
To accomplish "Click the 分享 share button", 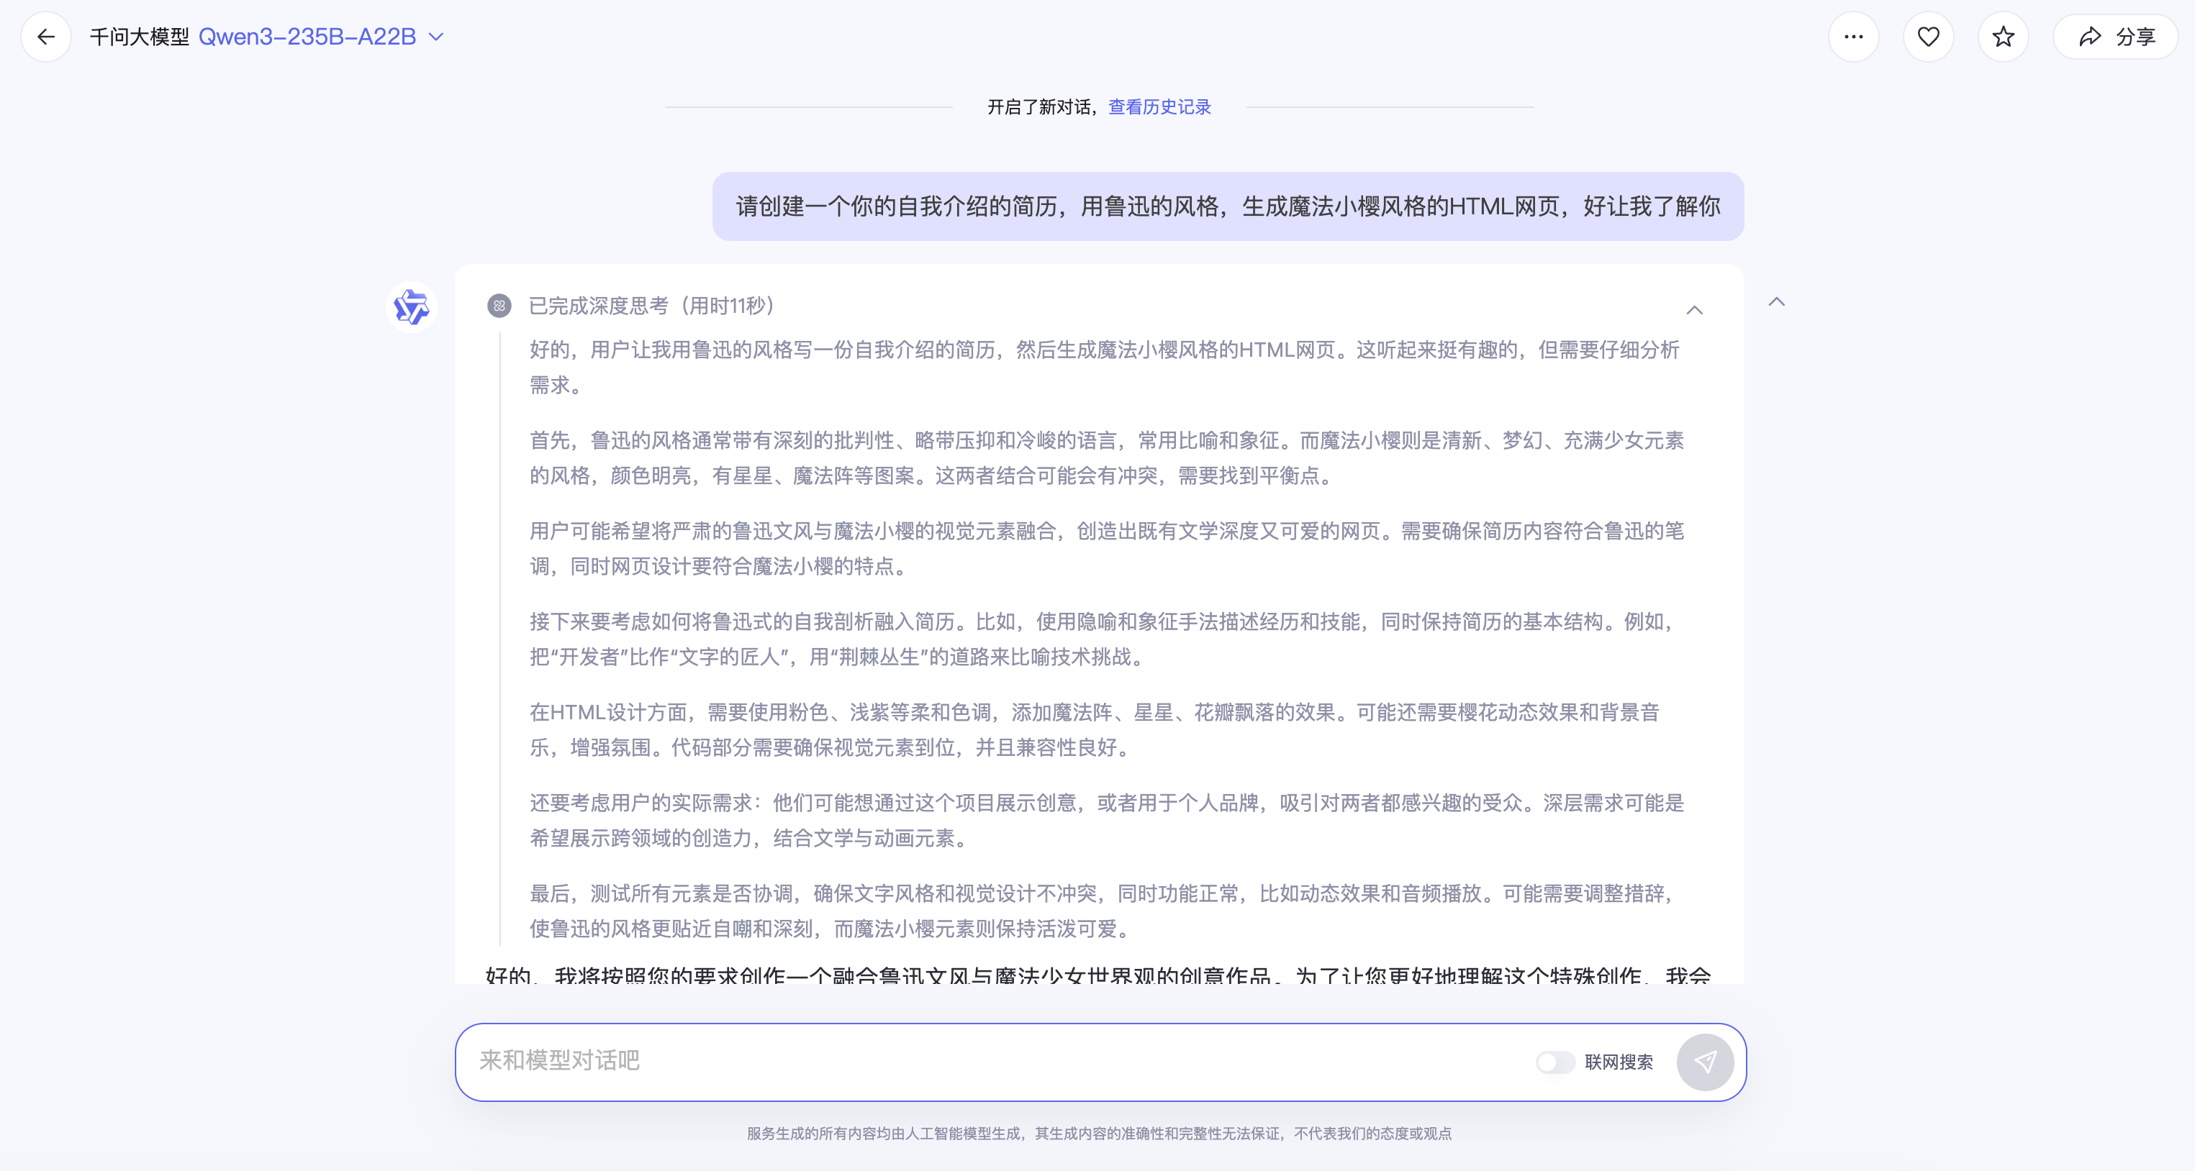I will pyautogui.click(x=2117, y=37).
